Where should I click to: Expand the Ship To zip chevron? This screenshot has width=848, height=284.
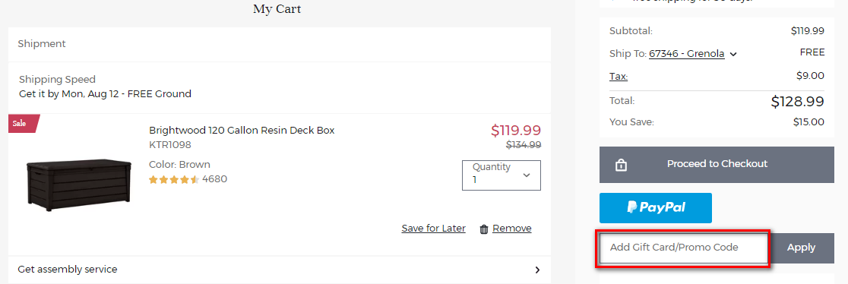coord(733,54)
